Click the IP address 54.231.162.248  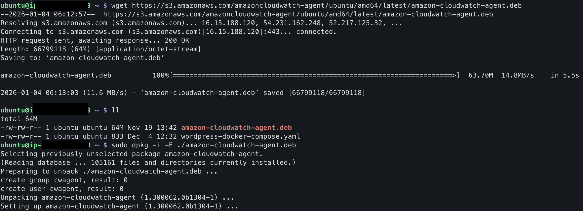[292, 23]
